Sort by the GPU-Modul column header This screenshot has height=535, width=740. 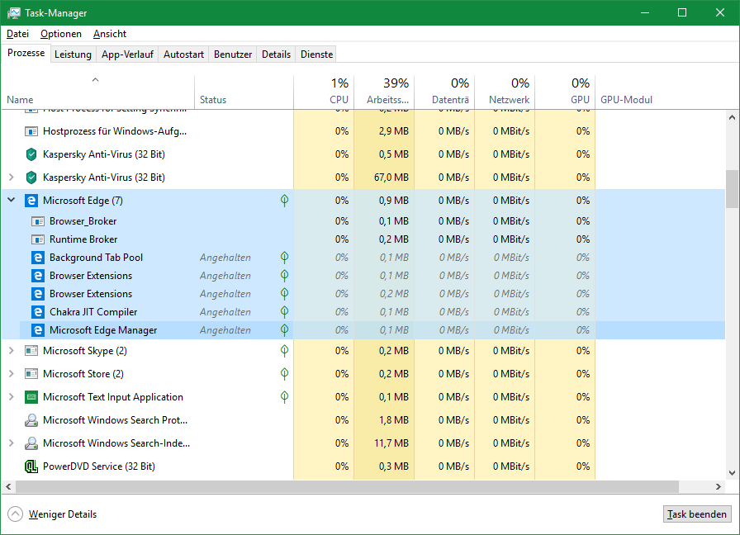point(626,100)
